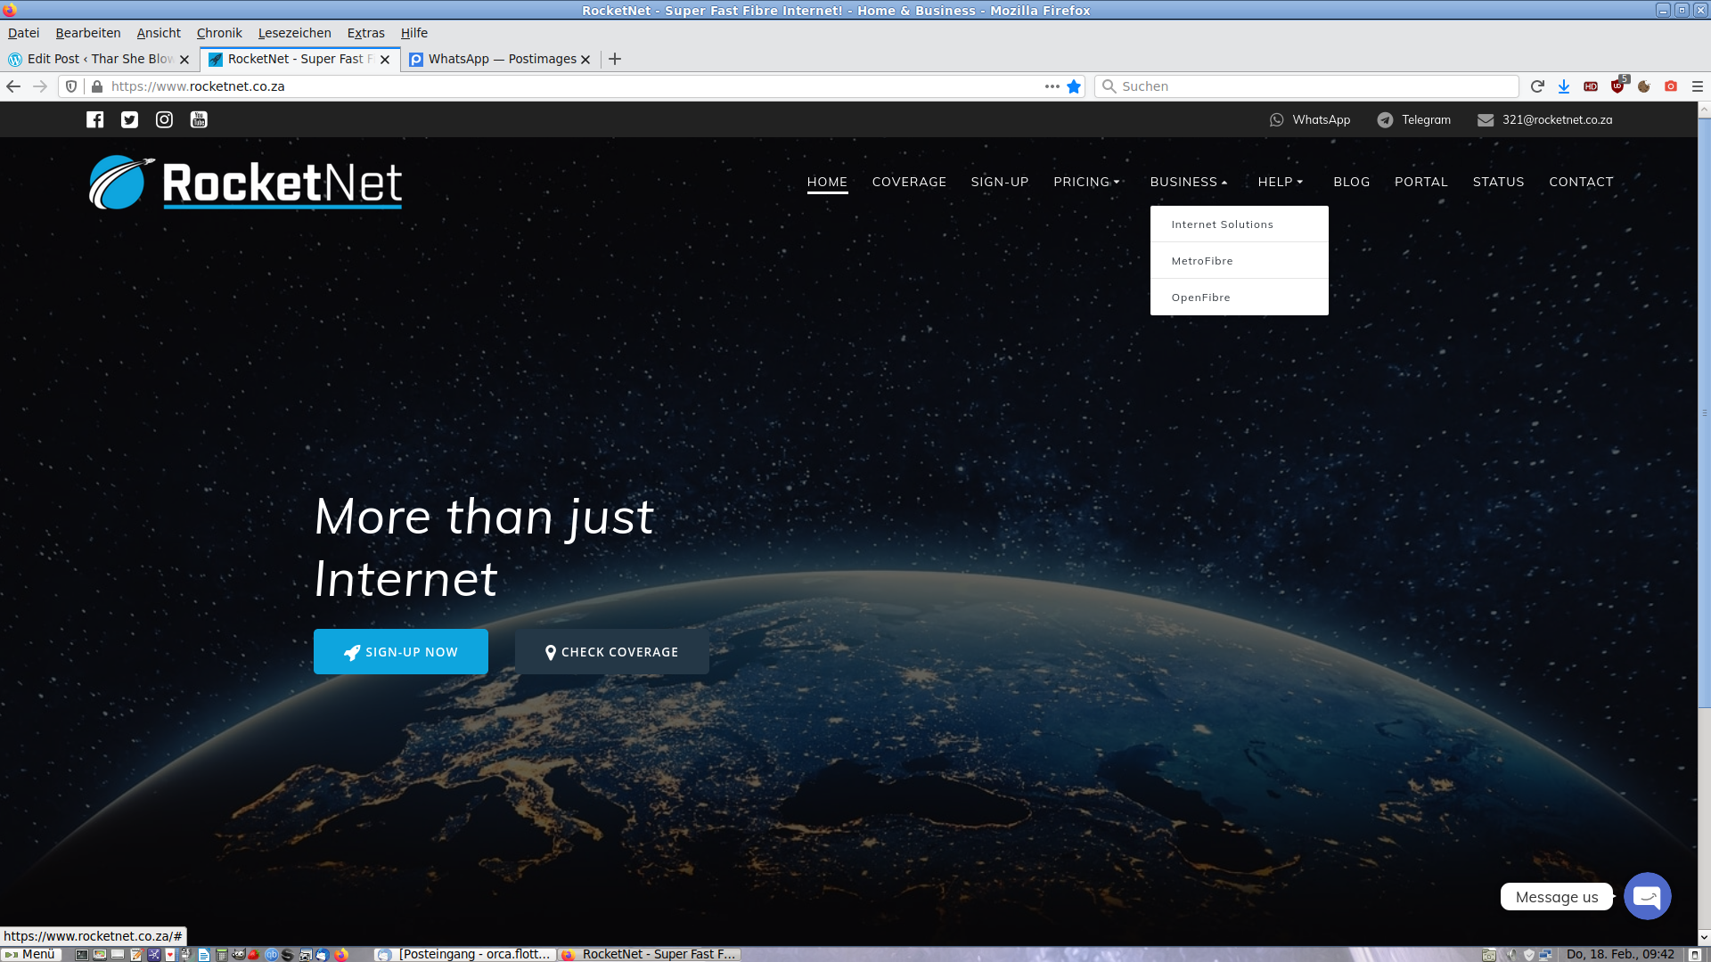
Task: Click the cookie extension icon
Action: tap(1644, 86)
